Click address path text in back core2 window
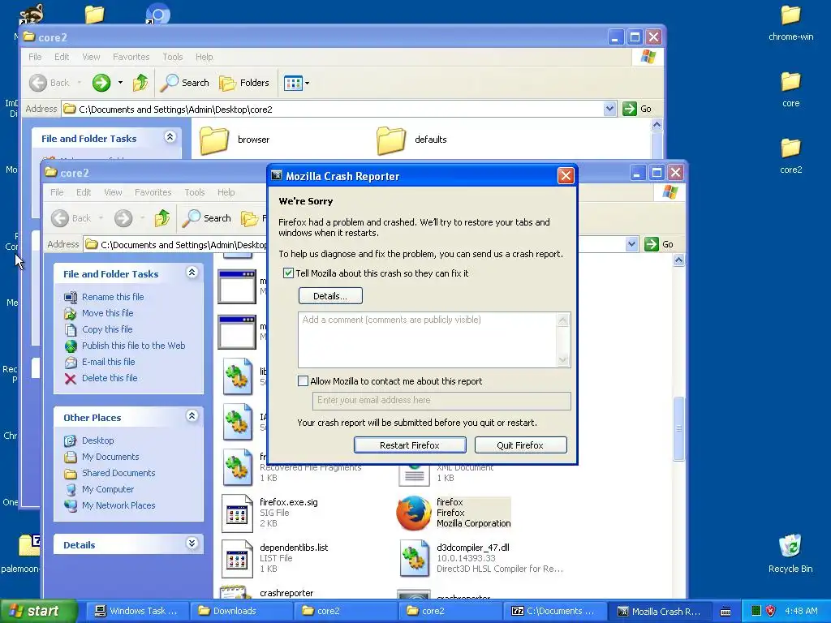831x623 pixels. pyautogui.click(x=175, y=110)
